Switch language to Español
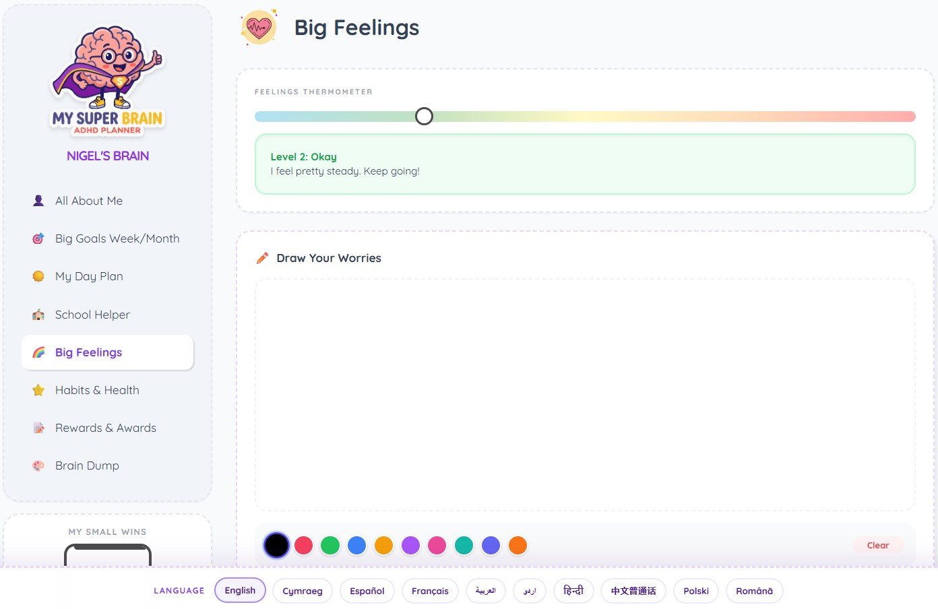The width and height of the screenshot is (938, 609). tap(367, 591)
